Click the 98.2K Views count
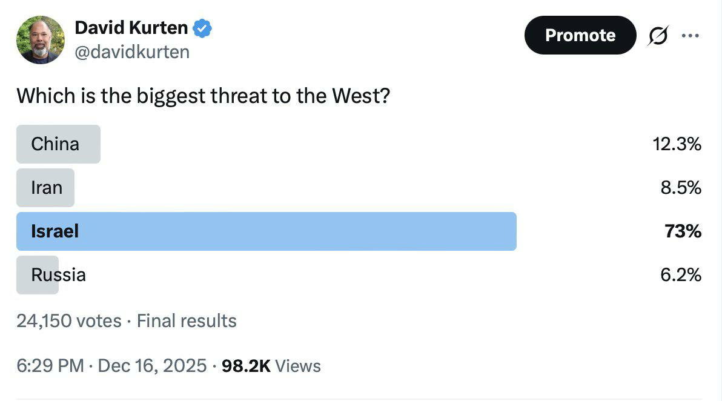Screen dimensions: 722x401 point(271,366)
